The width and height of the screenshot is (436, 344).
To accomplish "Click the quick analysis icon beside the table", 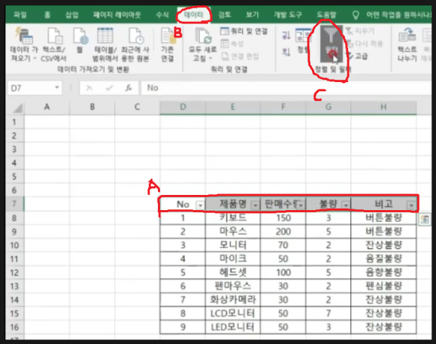I will [x=424, y=220].
